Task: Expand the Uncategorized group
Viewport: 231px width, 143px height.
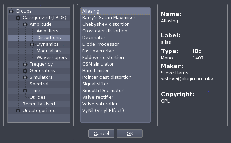Action: pos(18,111)
